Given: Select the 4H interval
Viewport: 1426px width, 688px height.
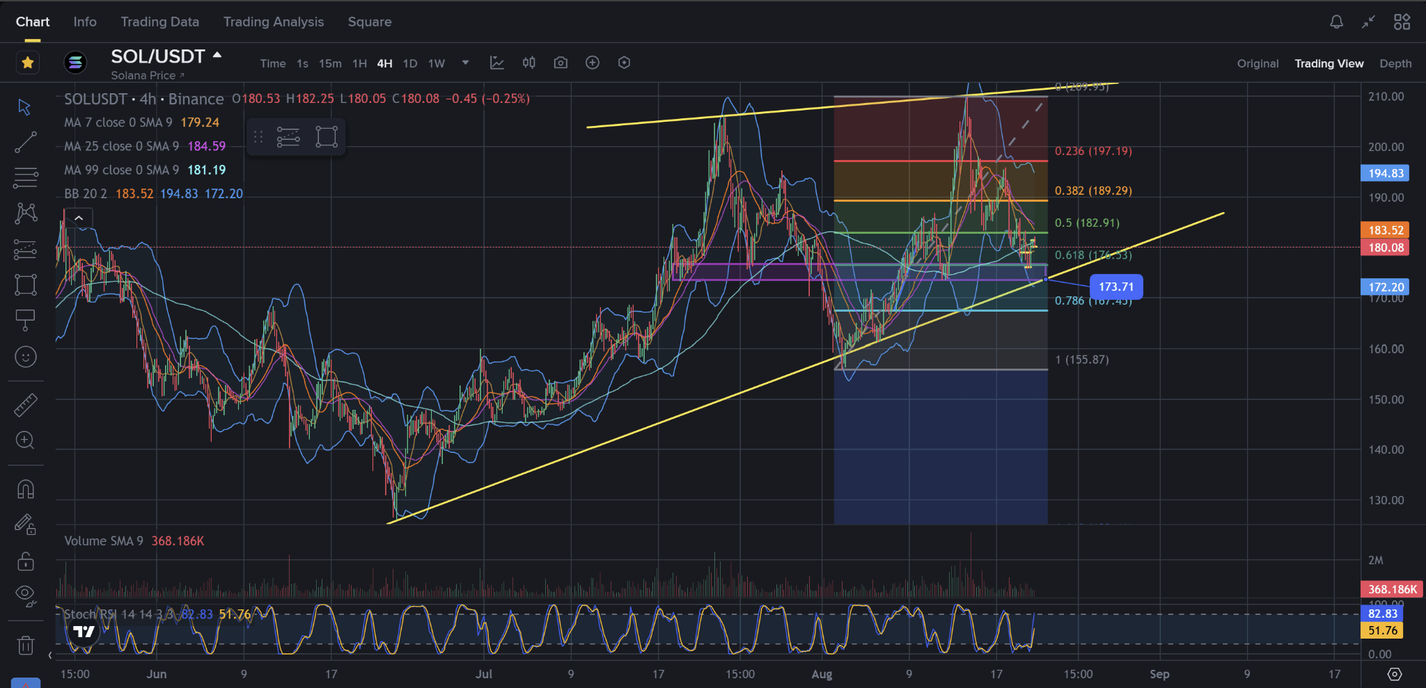Looking at the screenshot, I should (x=385, y=63).
